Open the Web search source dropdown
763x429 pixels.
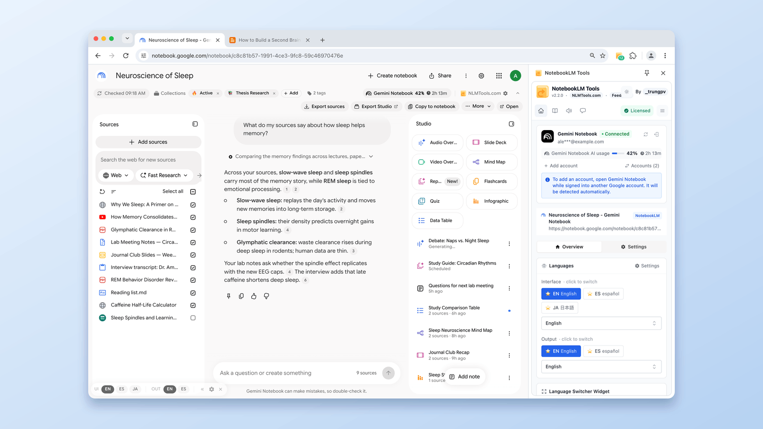[x=116, y=175]
